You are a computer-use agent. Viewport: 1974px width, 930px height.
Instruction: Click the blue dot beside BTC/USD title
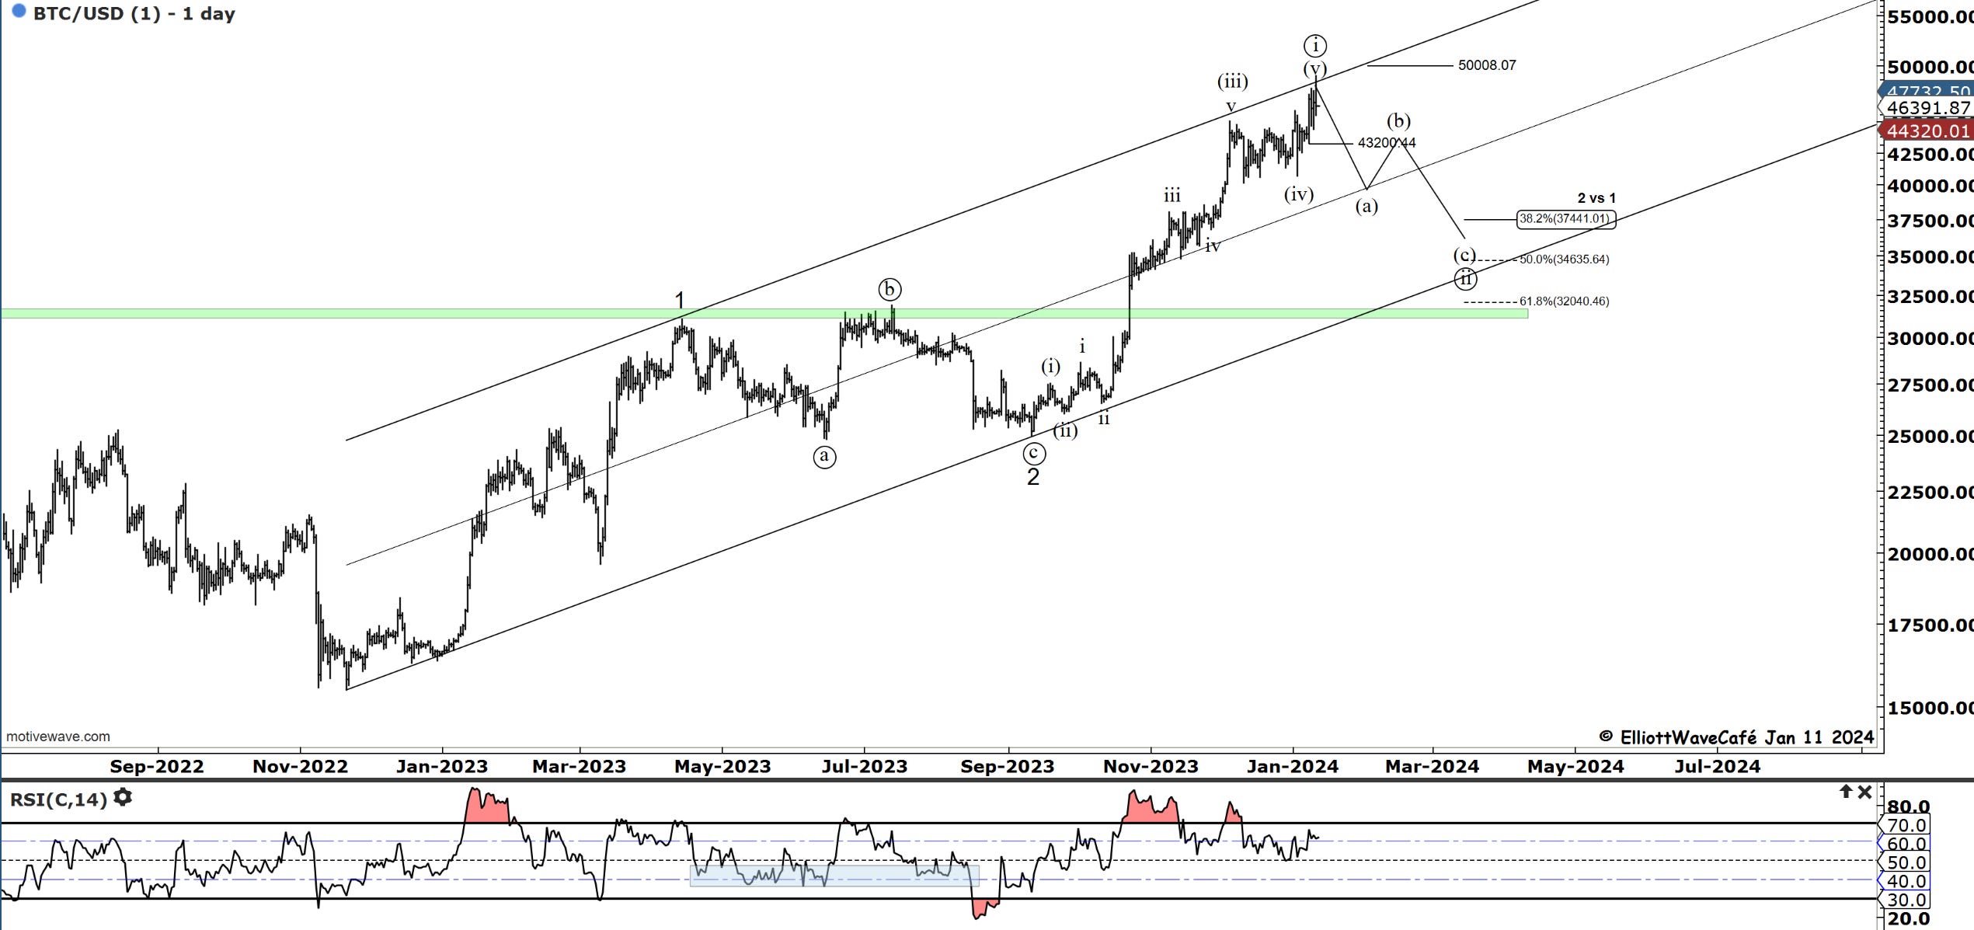tap(19, 12)
